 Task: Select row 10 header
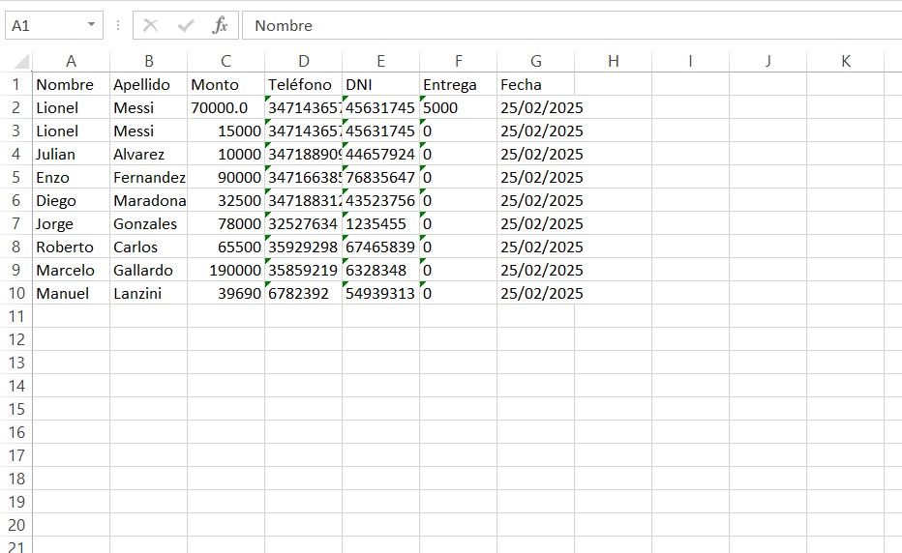click(x=15, y=293)
